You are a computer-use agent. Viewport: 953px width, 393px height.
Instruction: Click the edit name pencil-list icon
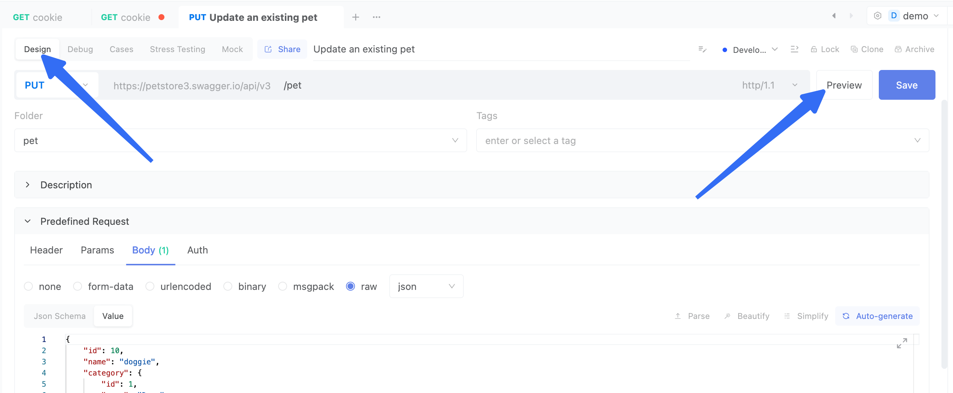(702, 49)
